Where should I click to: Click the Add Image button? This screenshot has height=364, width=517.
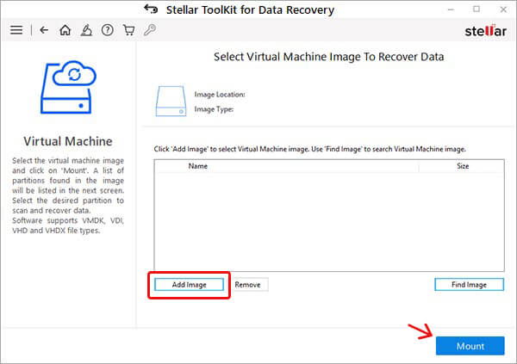coord(190,285)
